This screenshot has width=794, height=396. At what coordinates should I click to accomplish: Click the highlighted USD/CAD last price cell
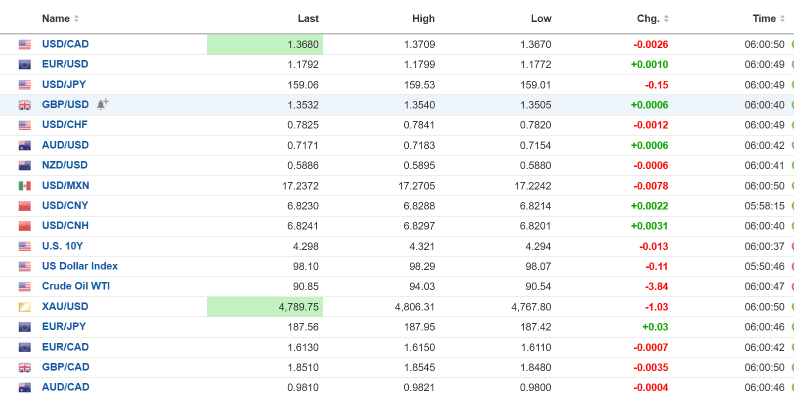click(265, 44)
